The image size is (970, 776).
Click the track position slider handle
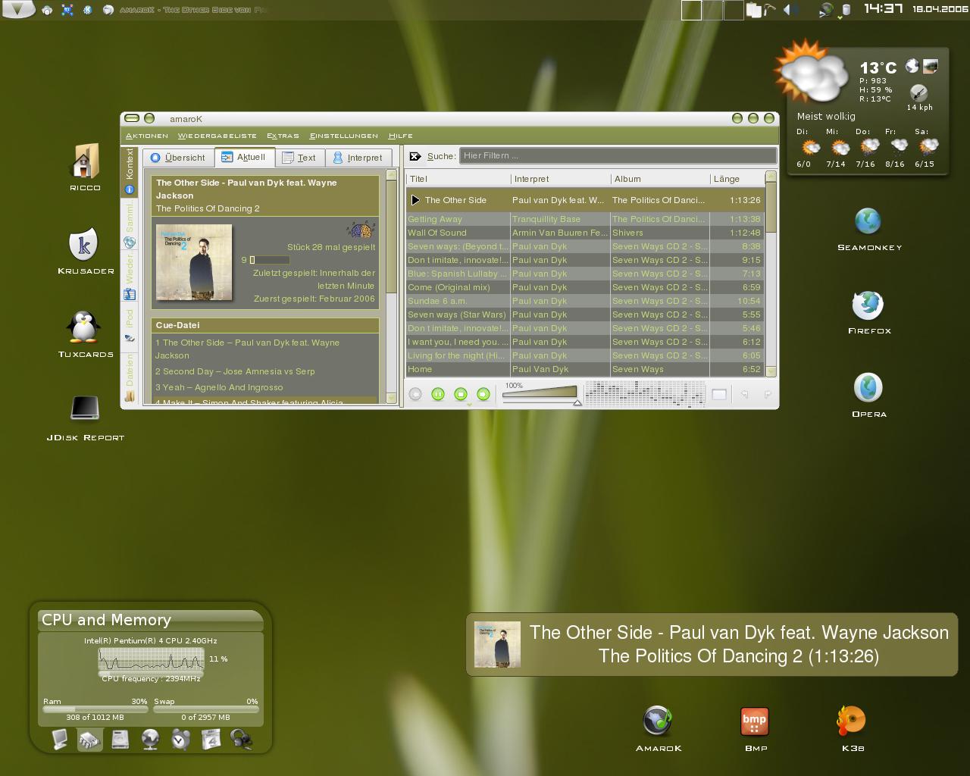(577, 402)
